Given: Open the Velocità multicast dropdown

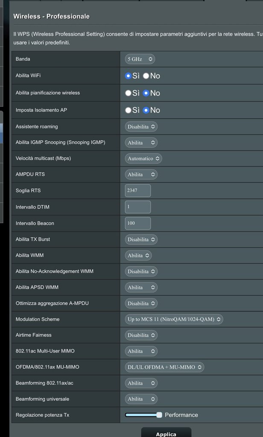Looking at the screenshot, I should click(143, 158).
